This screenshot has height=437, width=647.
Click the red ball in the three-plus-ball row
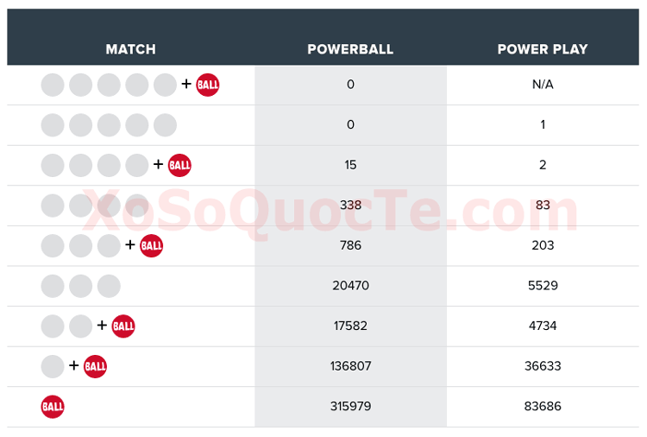click(152, 245)
